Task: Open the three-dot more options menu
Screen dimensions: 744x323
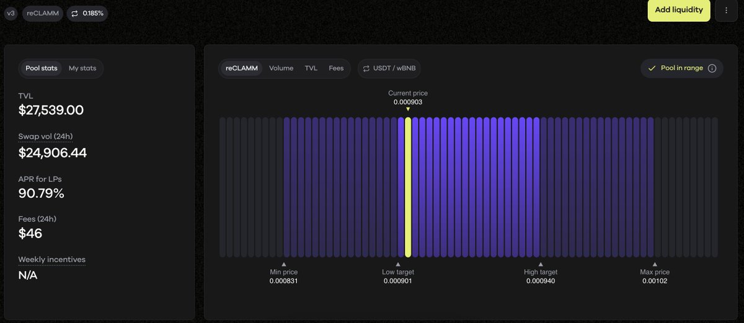Action: pos(726,11)
